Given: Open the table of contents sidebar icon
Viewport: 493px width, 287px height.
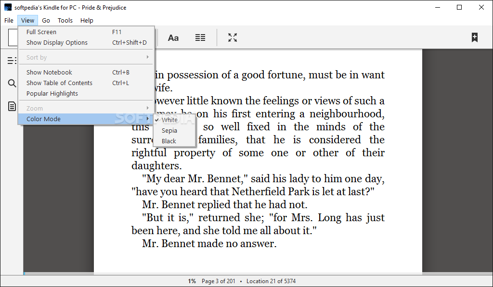Looking at the screenshot, I should pyautogui.click(x=12, y=61).
